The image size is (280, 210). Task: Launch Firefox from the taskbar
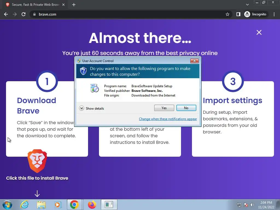[92, 205]
